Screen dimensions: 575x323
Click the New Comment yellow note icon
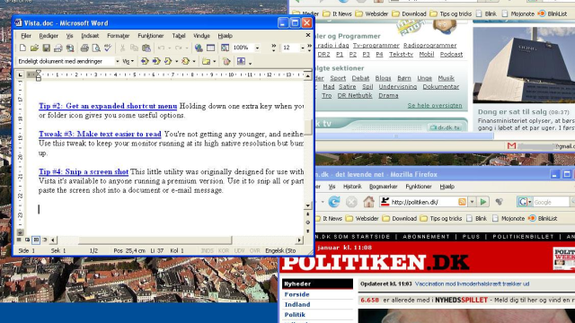206,61
